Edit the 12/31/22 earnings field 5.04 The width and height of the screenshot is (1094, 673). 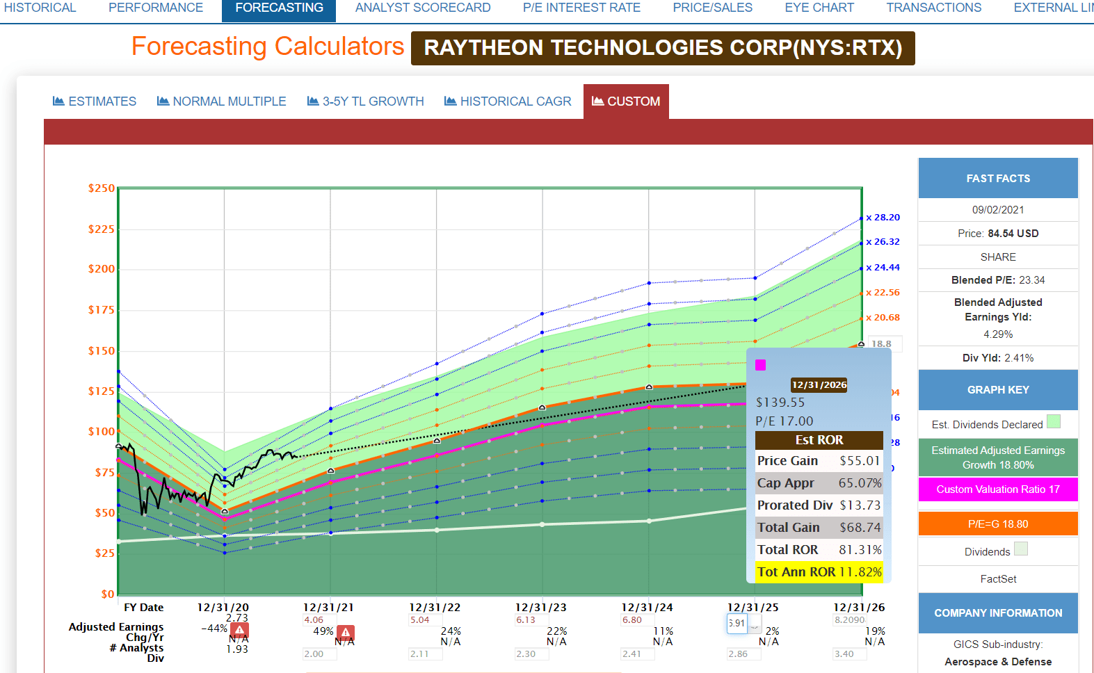pyautogui.click(x=425, y=620)
